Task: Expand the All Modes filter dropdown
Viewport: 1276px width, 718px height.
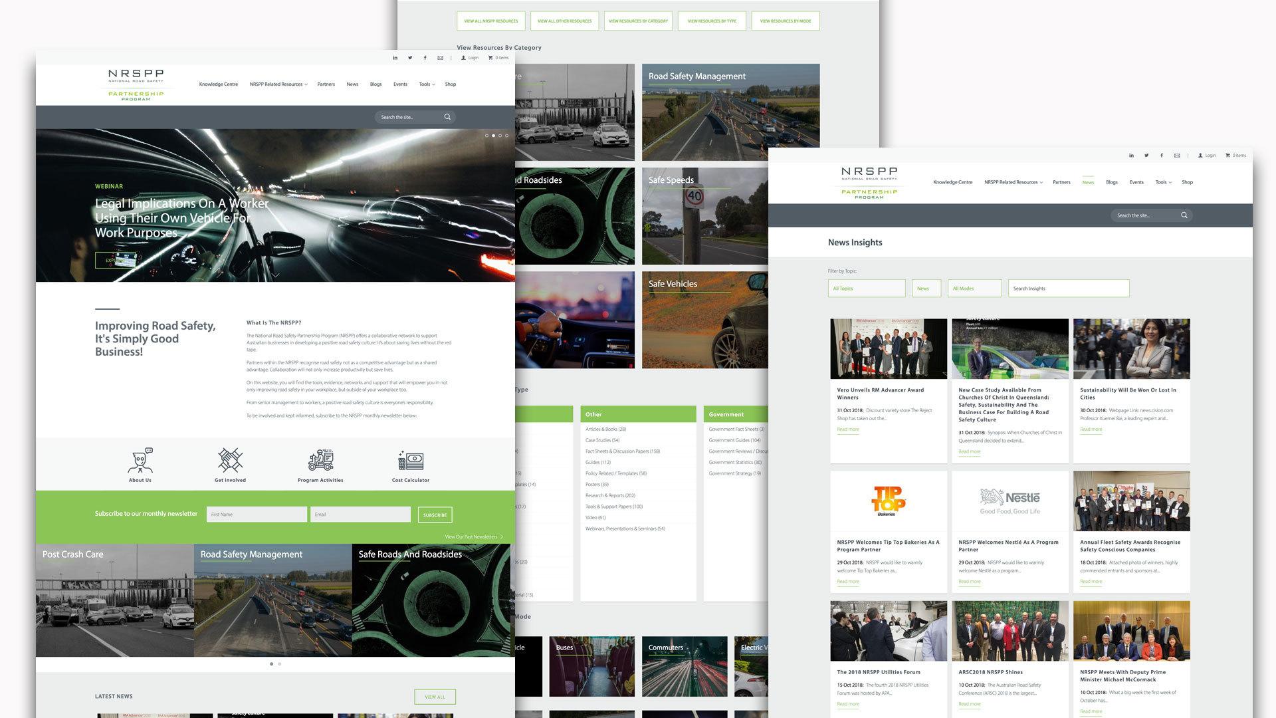Action: click(x=974, y=289)
